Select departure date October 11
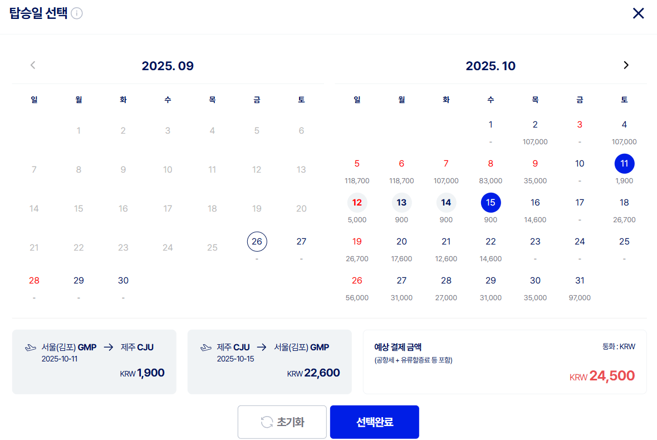Screen dimensions: 657x440 [624, 163]
